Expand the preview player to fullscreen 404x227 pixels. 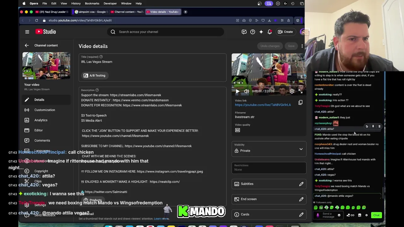(300, 91)
